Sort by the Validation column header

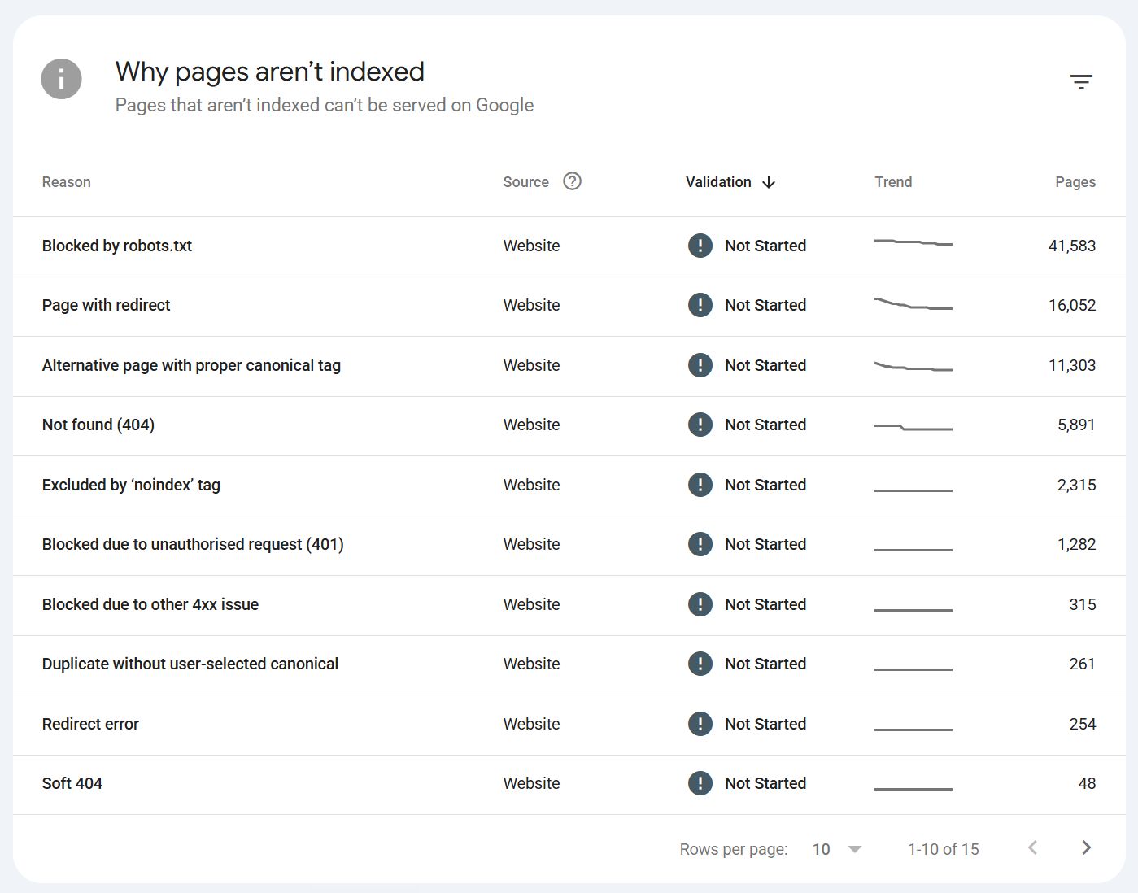click(718, 182)
